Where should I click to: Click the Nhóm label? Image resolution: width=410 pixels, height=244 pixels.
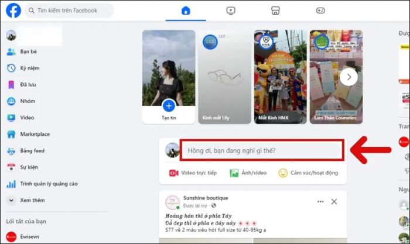[x=28, y=101]
